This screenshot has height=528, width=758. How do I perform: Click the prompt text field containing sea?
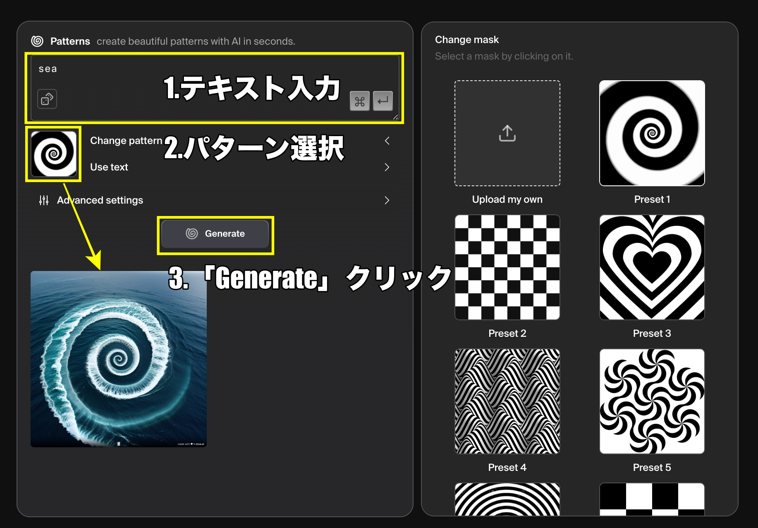[x=215, y=88]
